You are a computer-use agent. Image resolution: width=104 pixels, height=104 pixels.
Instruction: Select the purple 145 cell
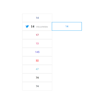click(x=37, y=52)
